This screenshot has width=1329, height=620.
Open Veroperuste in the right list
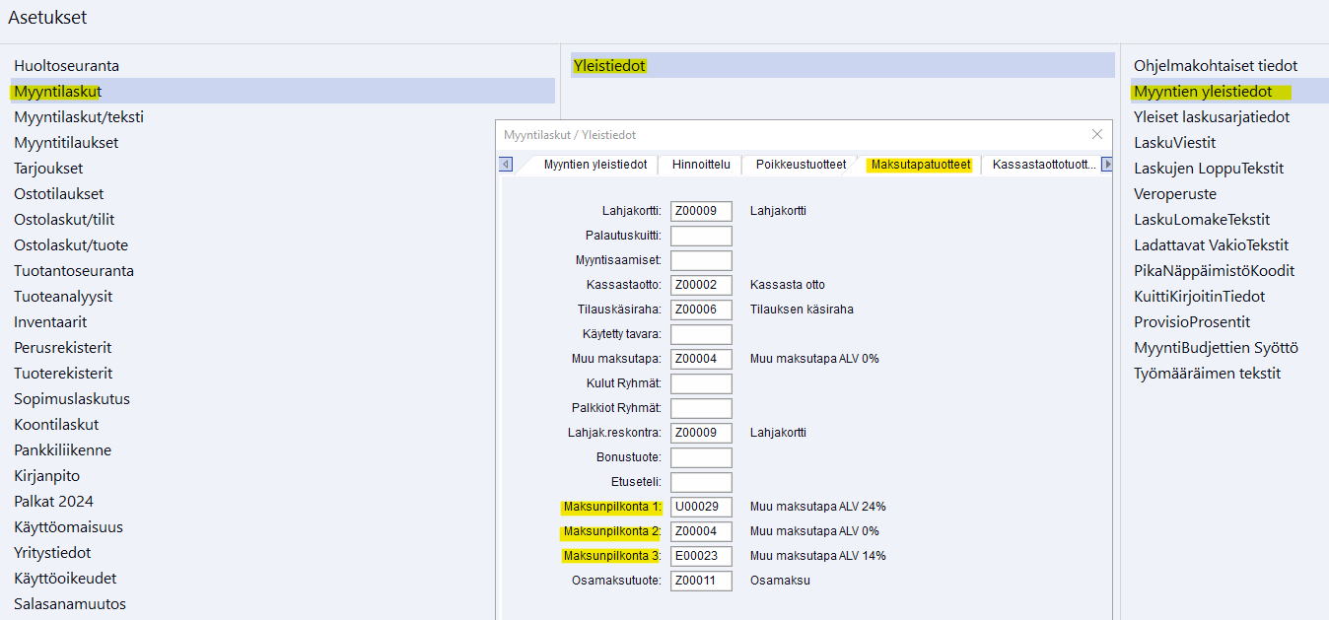point(1174,194)
